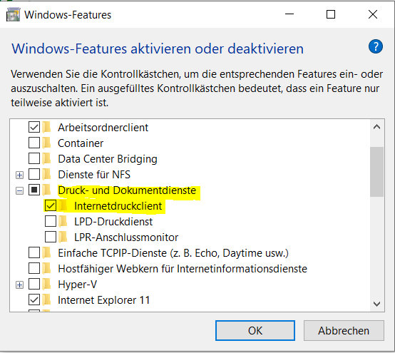Open the blue help question mark icon

click(x=375, y=46)
